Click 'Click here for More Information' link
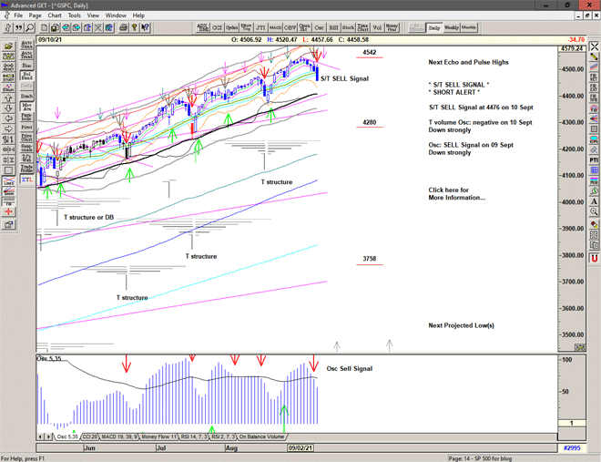Image resolution: width=601 pixels, height=462 pixels. (x=456, y=193)
